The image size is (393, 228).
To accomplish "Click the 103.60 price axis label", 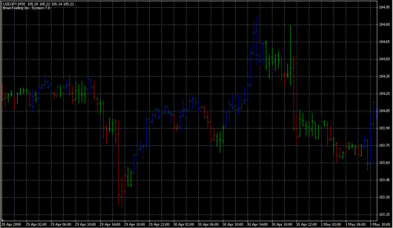I will pos(384,163).
